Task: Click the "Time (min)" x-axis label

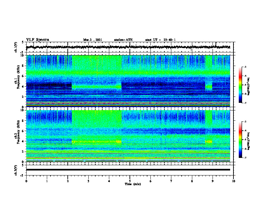Action: pyautogui.click(x=133, y=184)
